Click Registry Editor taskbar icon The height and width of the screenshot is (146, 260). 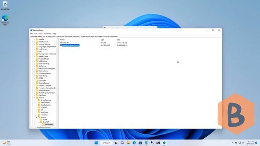coord(164,143)
